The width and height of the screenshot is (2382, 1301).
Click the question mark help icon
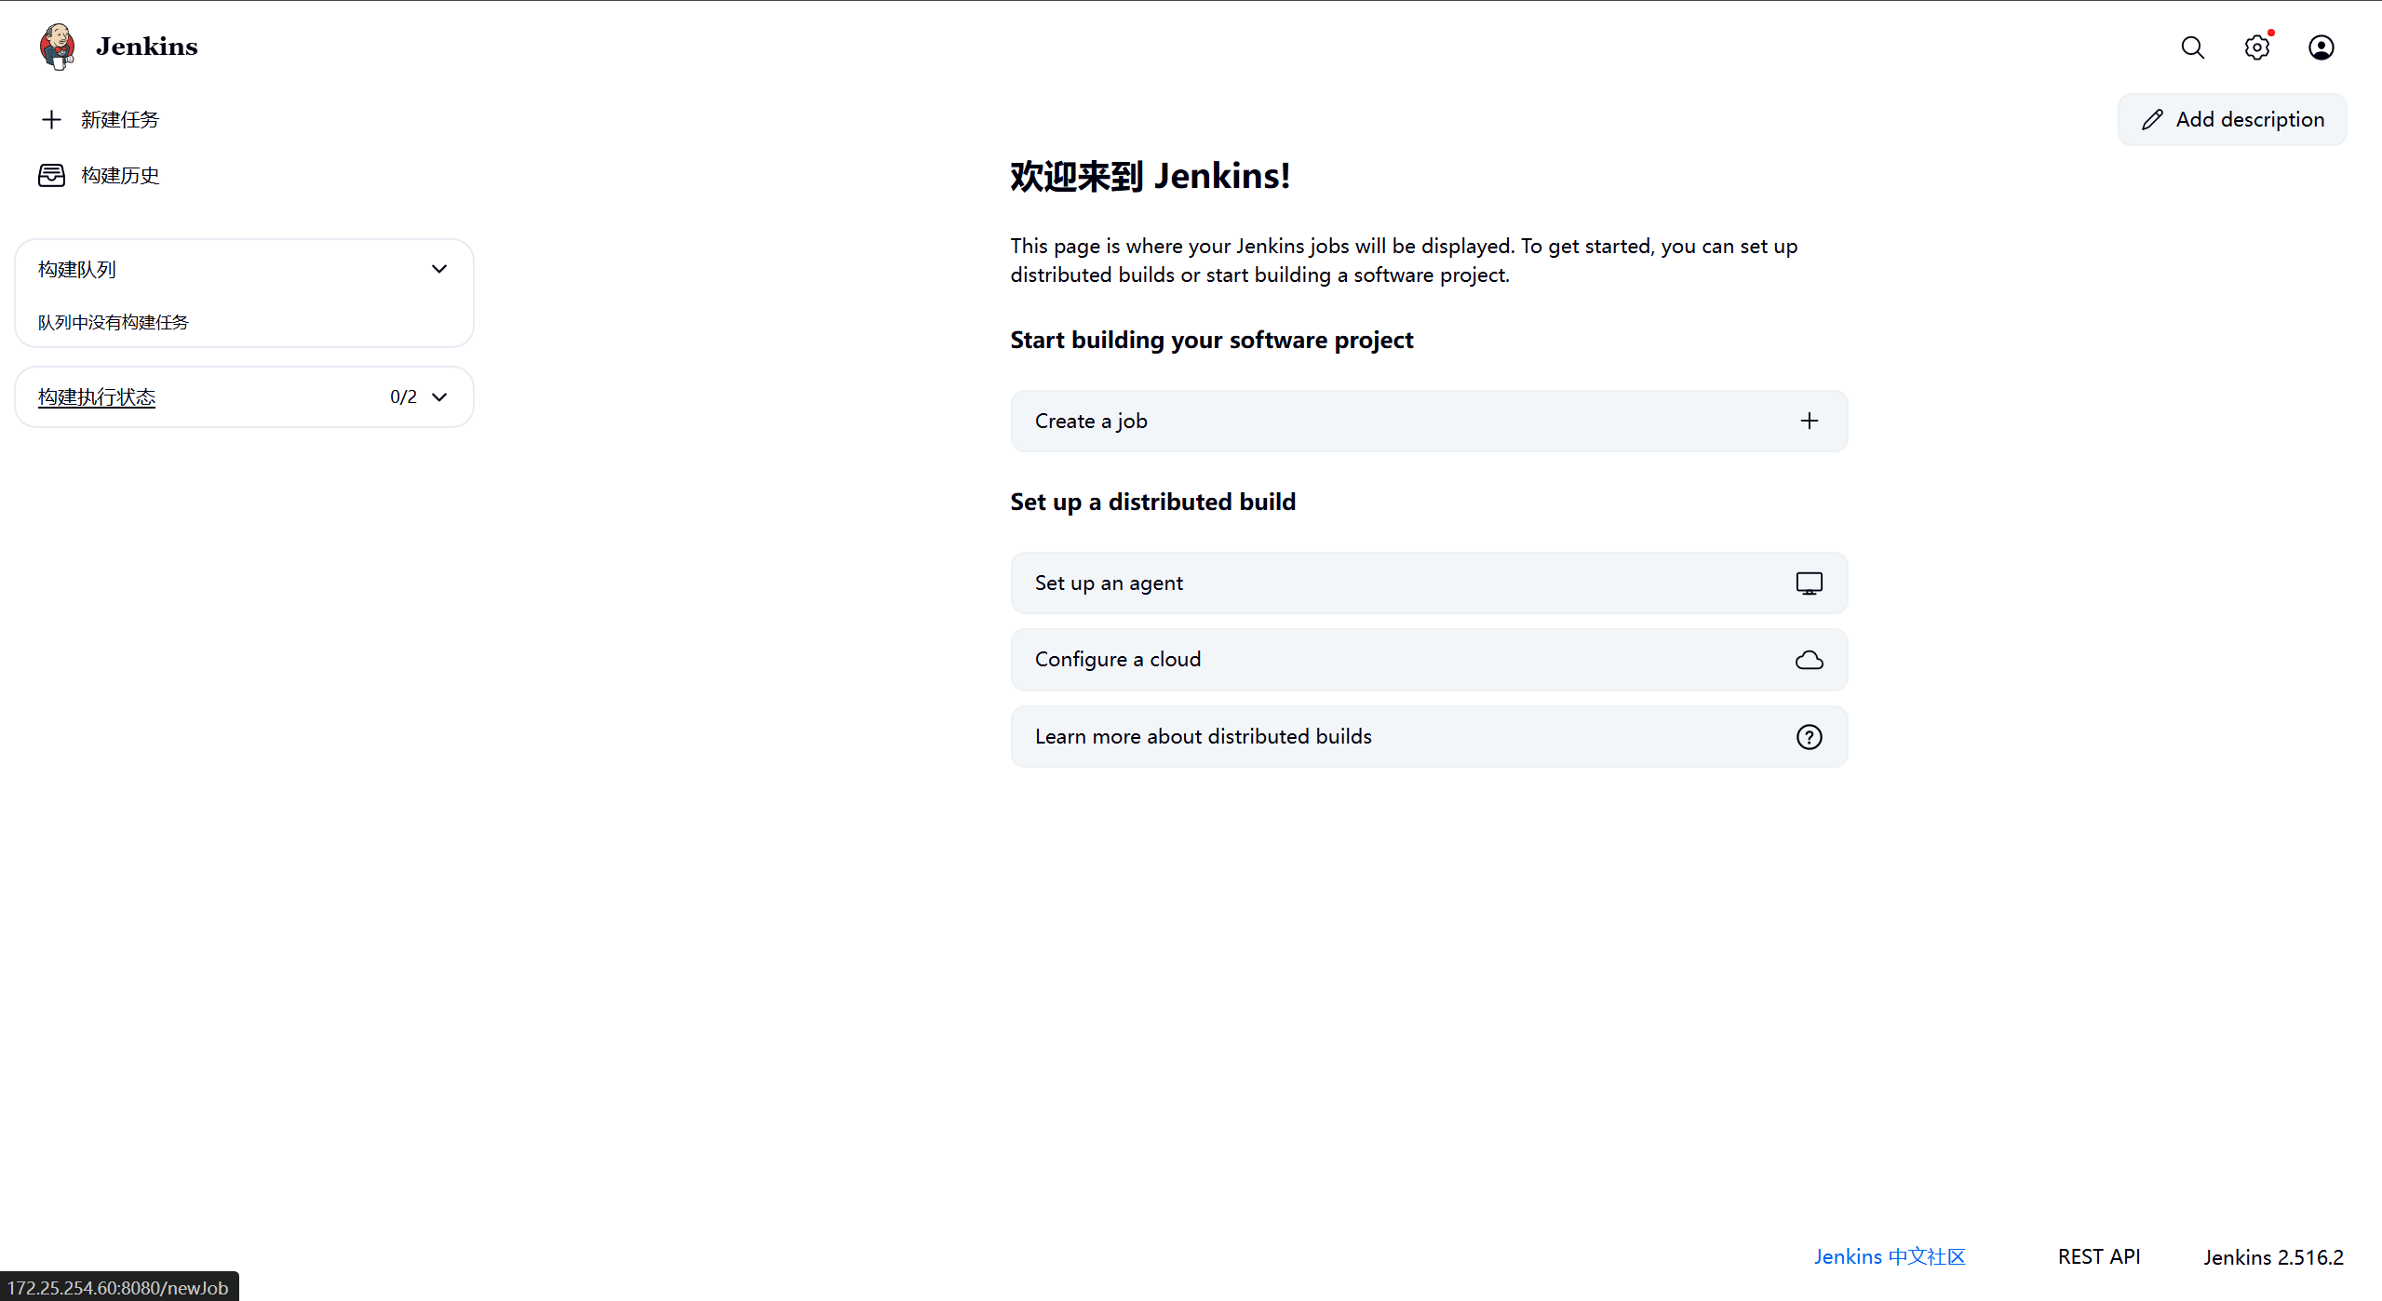pyautogui.click(x=1809, y=737)
